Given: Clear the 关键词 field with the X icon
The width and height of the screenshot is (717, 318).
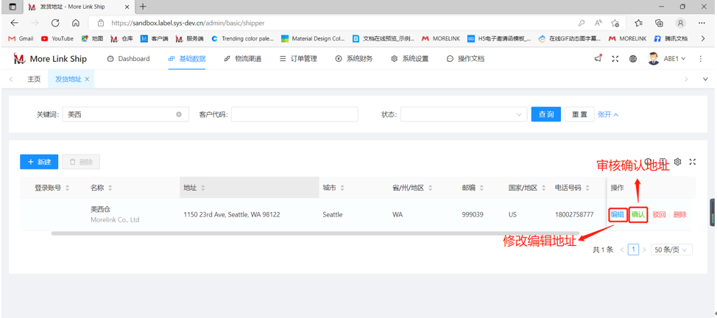Looking at the screenshot, I should (179, 115).
